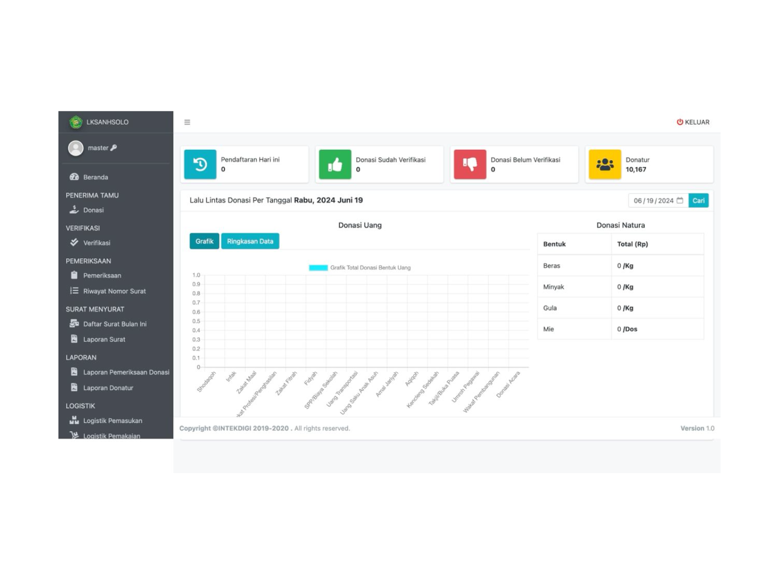
Task: Switch to the Grafik tab
Action: click(x=204, y=241)
